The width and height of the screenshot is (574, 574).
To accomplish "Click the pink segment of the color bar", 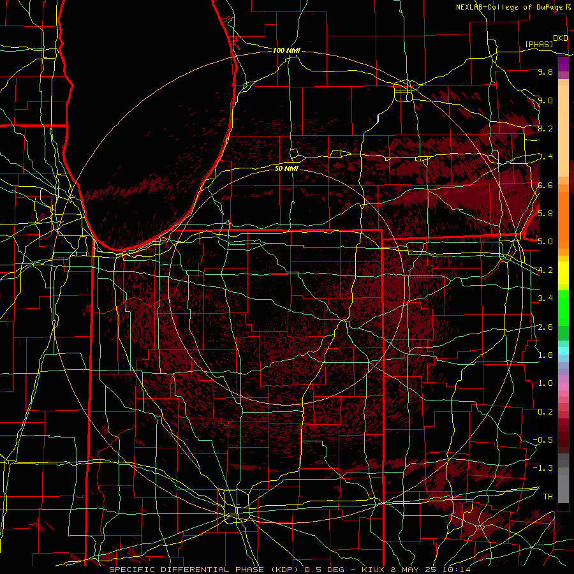I will pos(563,386).
